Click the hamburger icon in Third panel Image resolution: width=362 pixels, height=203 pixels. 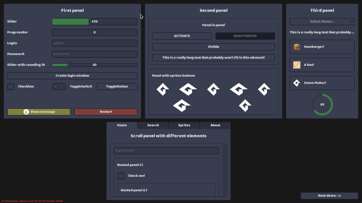(x=297, y=47)
